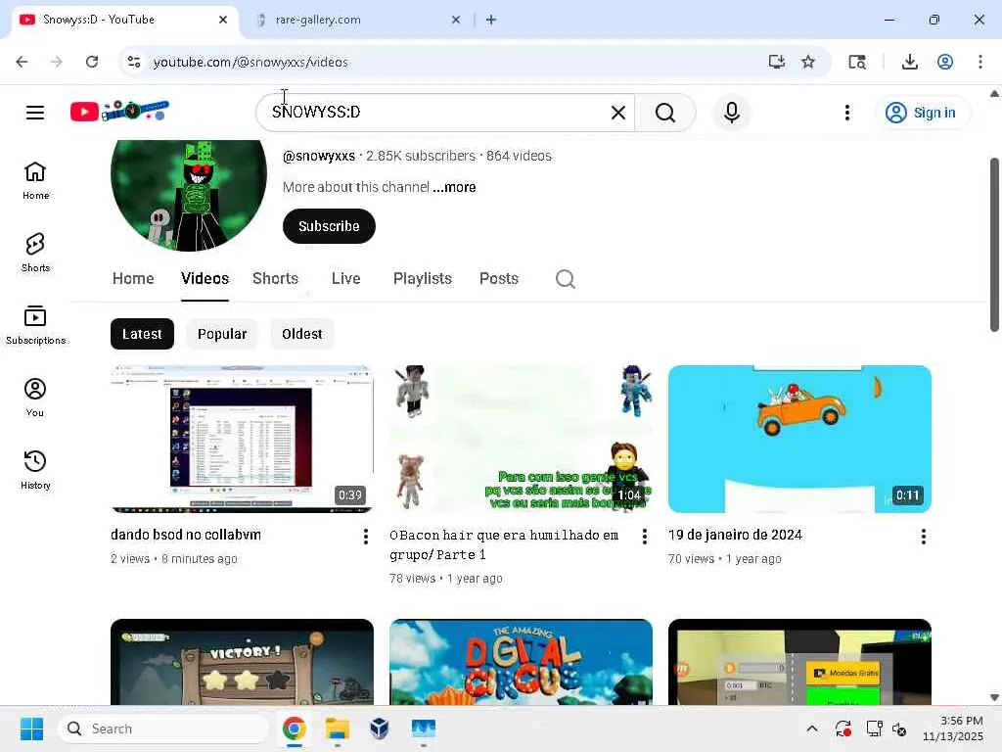This screenshot has width=1002, height=752.
Task: Open Windows Start menu
Action: (x=31, y=728)
